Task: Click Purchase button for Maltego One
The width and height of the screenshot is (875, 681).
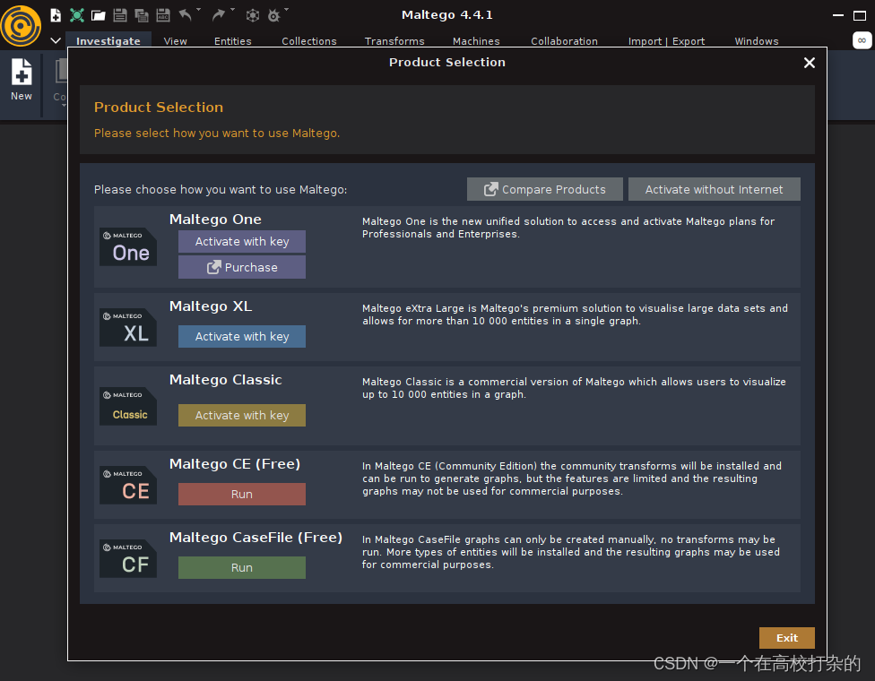Action: [x=242, y=267]
